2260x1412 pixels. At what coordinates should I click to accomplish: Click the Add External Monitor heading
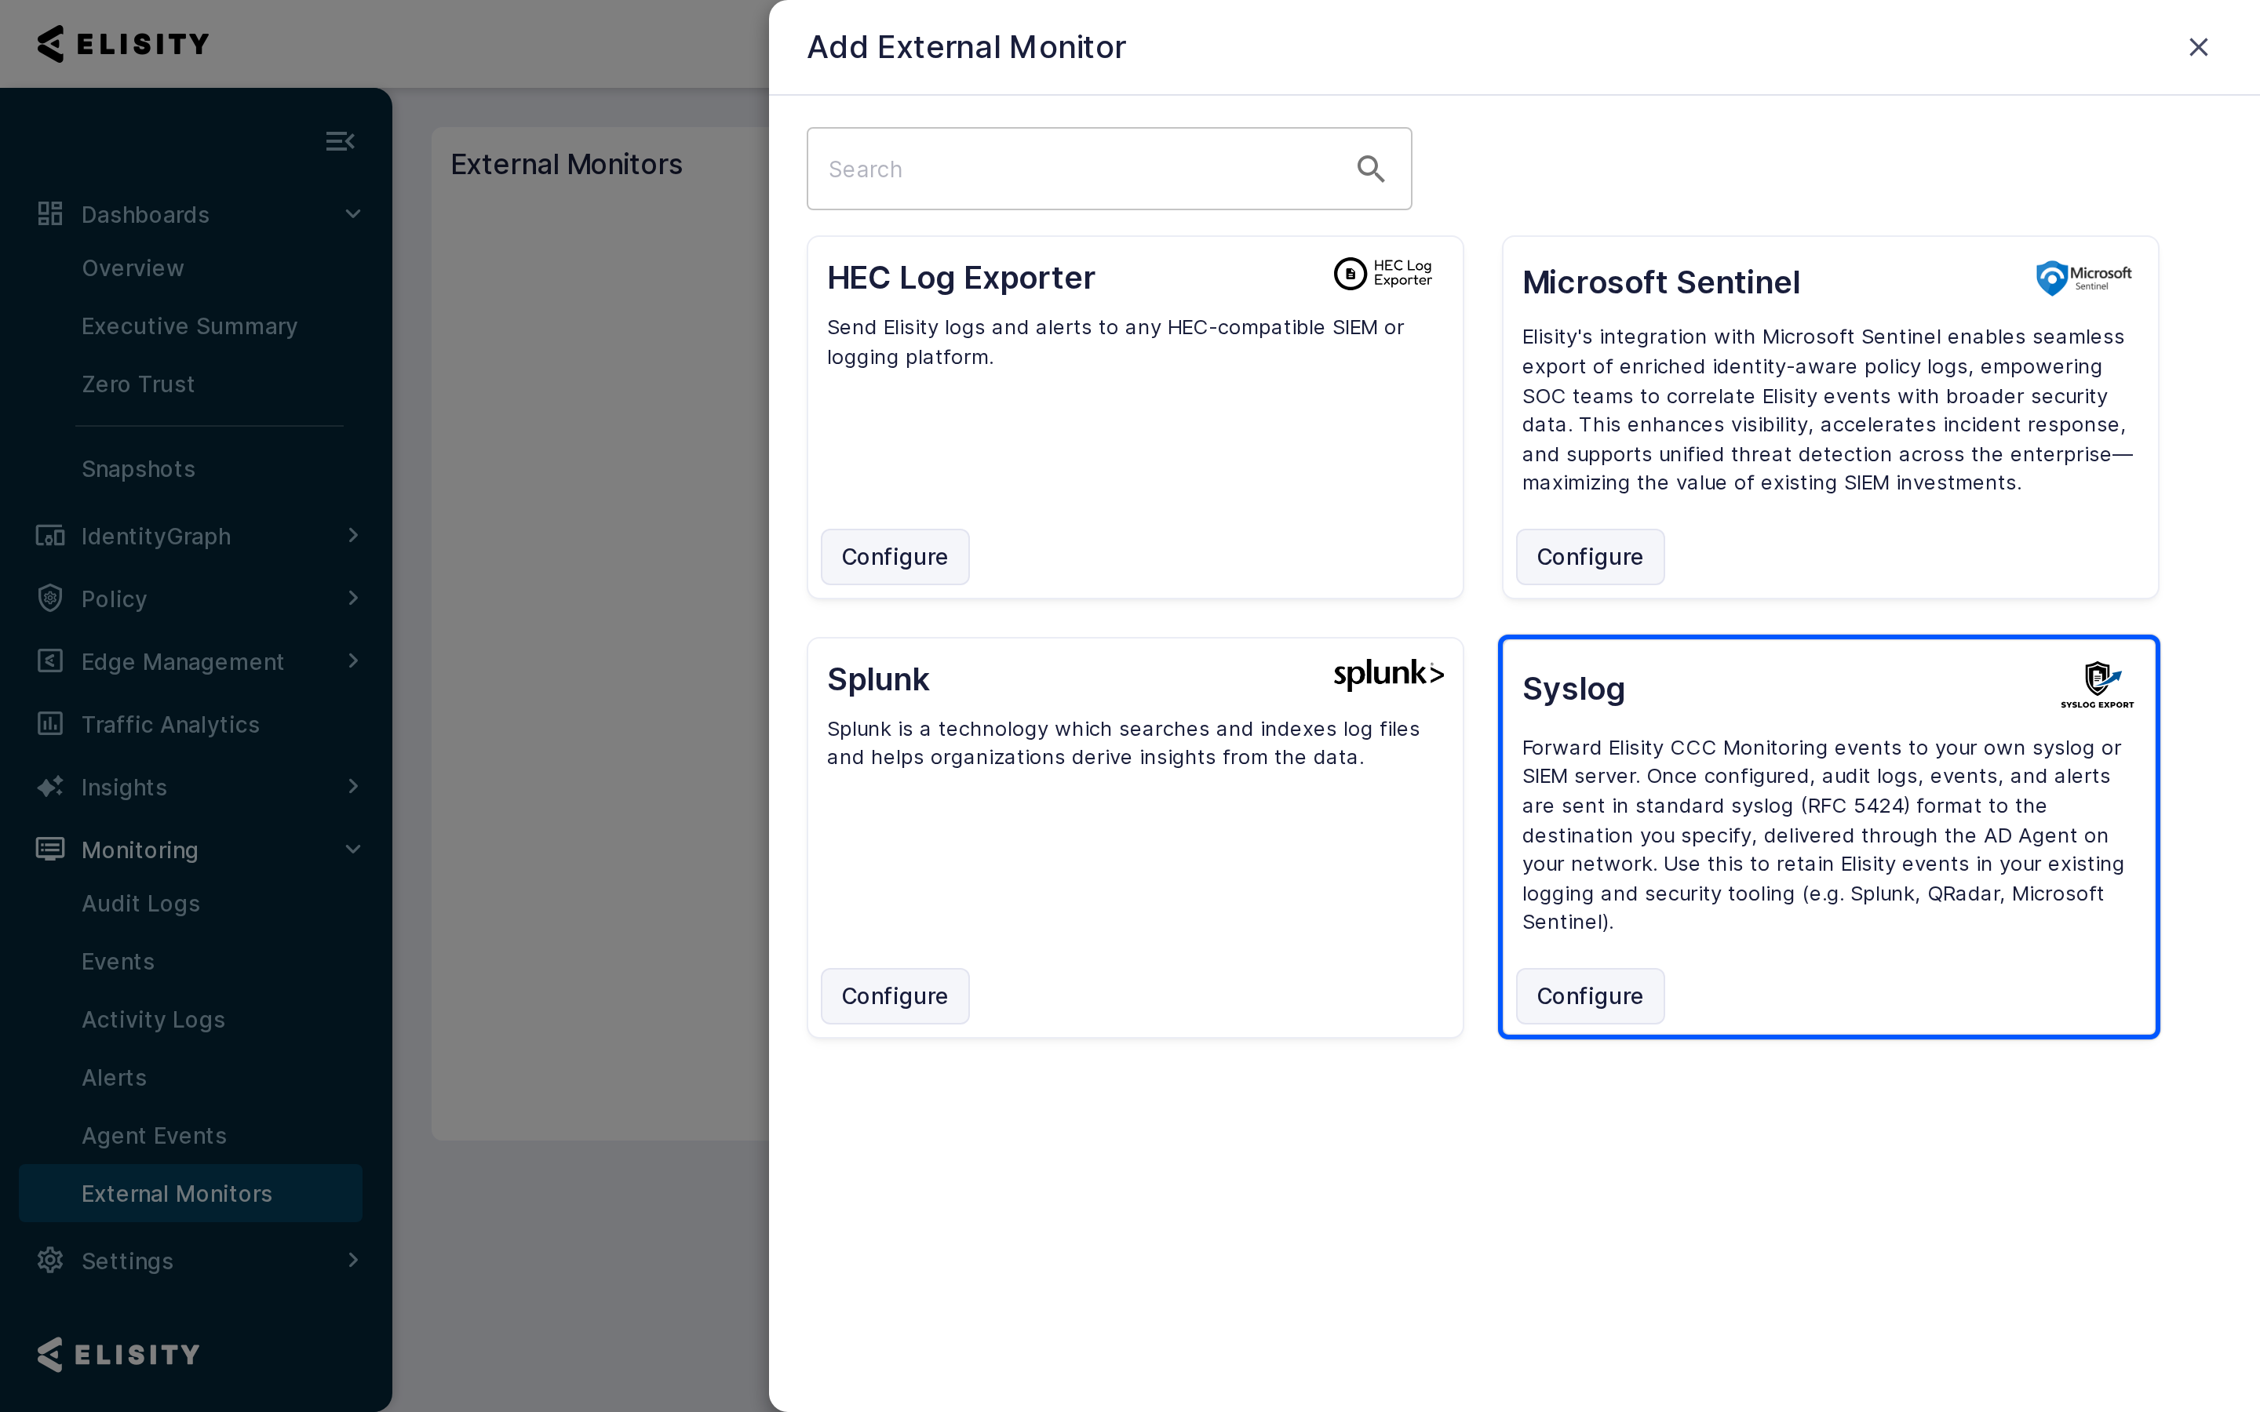click(966, 47)
